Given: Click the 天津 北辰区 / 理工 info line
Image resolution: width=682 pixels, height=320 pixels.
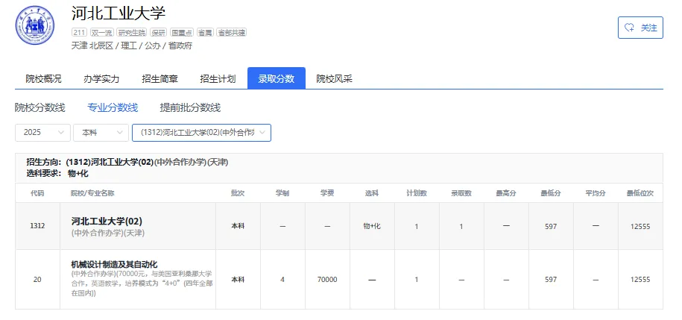Looking at the screenshot, I should [x=132, y=46].
